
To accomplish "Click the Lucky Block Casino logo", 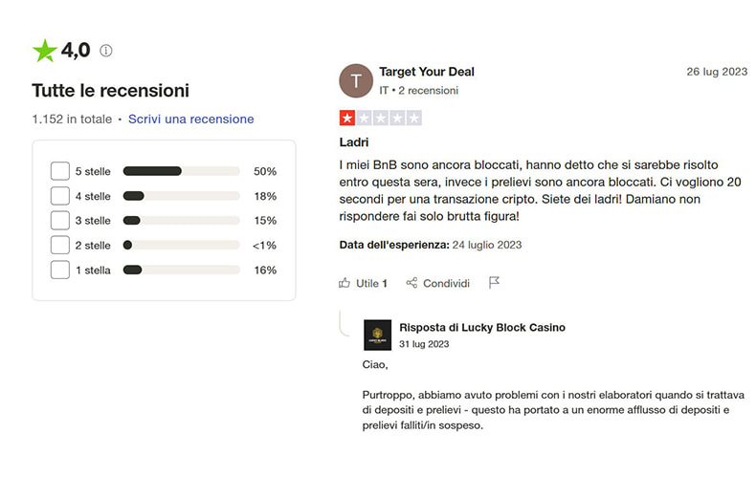I will [377, 335].
